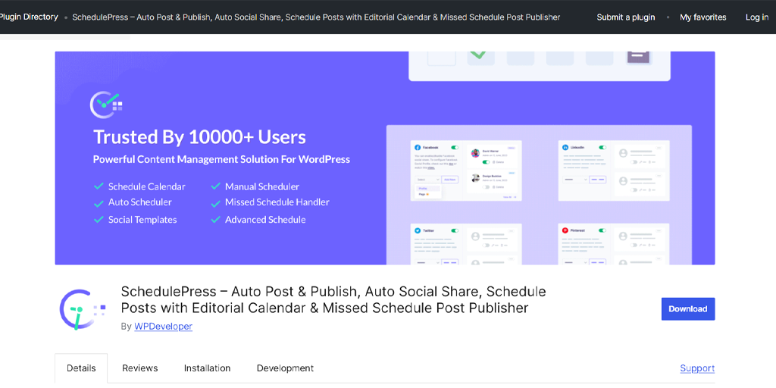Click Submit a plugin in the top bar

coord(625,17)
